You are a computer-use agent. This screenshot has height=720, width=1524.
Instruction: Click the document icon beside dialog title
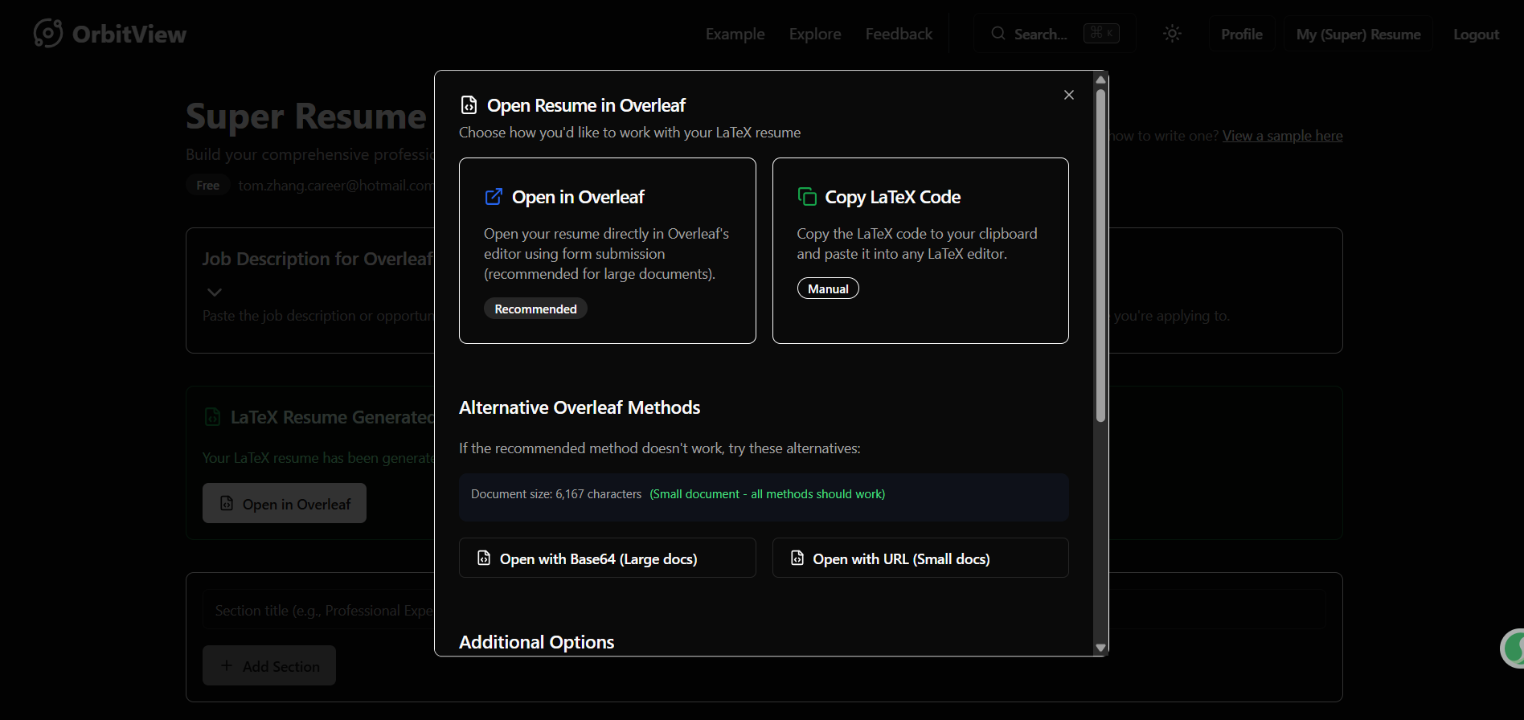coord(469,105)
